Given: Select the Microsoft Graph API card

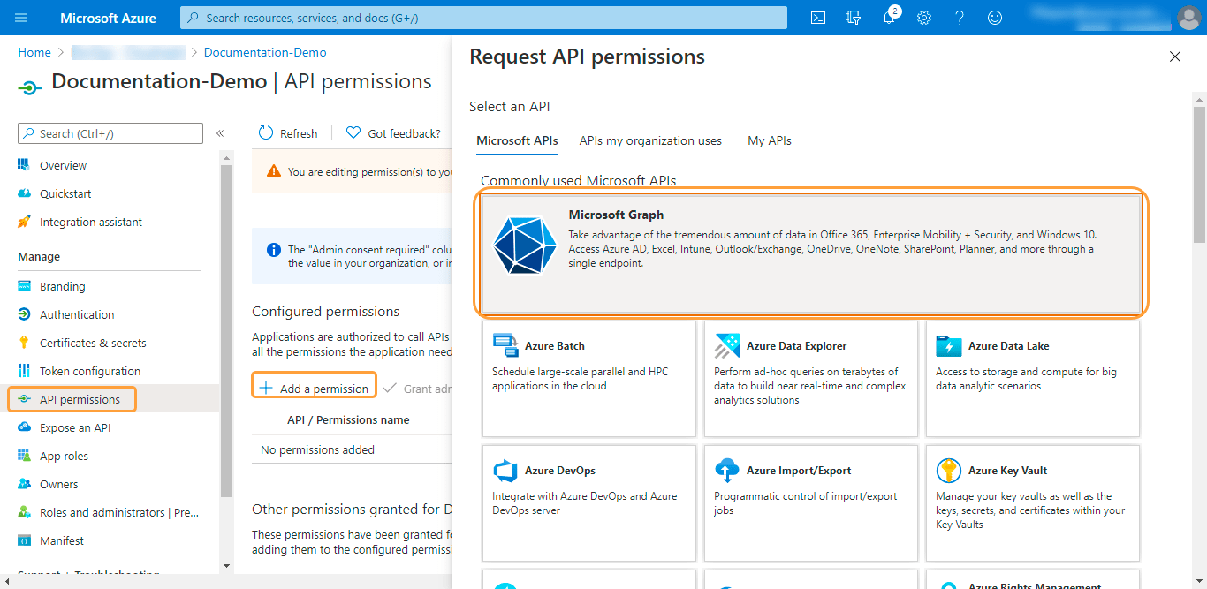Looking at the screenshot, I should point(811,253).
